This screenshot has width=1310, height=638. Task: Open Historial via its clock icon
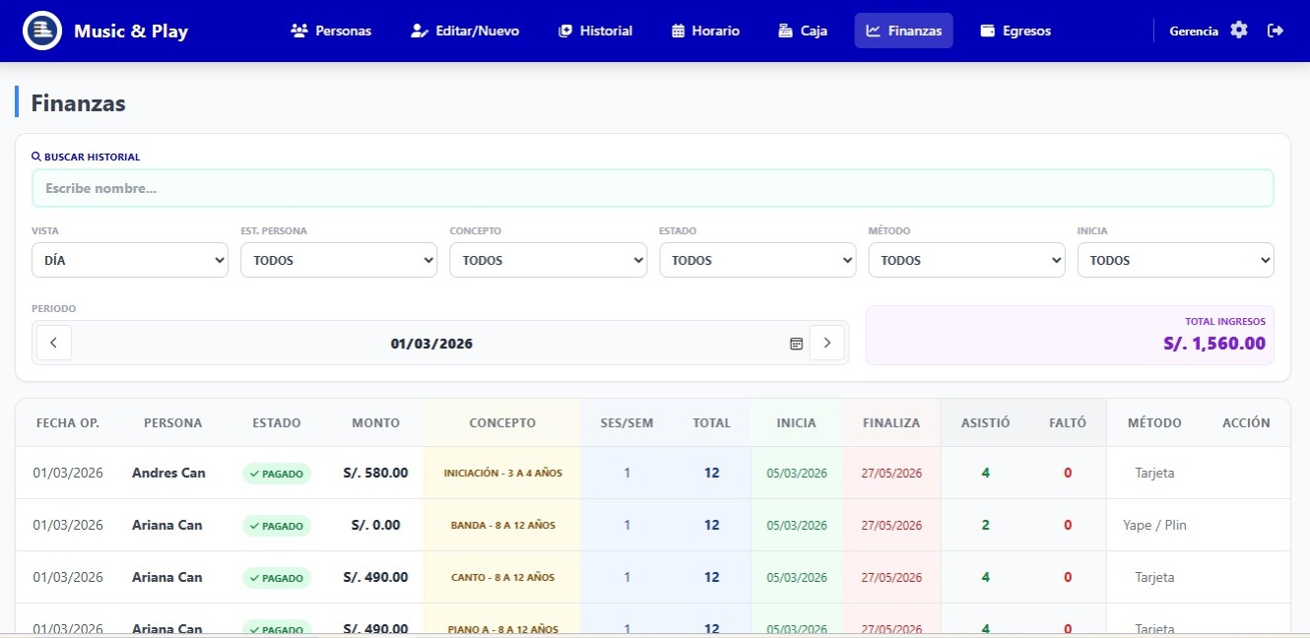coord(564,31)
